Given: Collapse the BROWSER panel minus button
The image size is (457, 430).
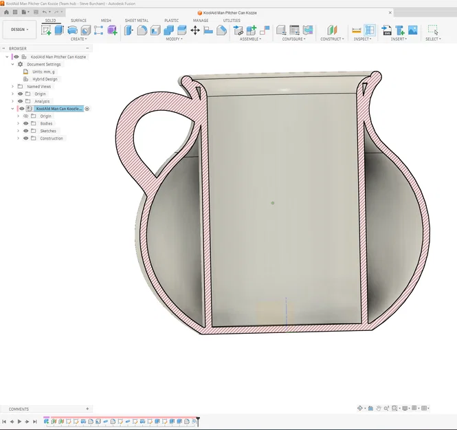Looking at the screenshot, I should (x=87, y=48).
